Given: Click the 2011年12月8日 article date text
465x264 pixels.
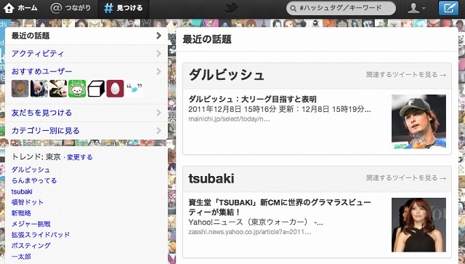Looking at the screenshot, I should click(x=279, y=109).
